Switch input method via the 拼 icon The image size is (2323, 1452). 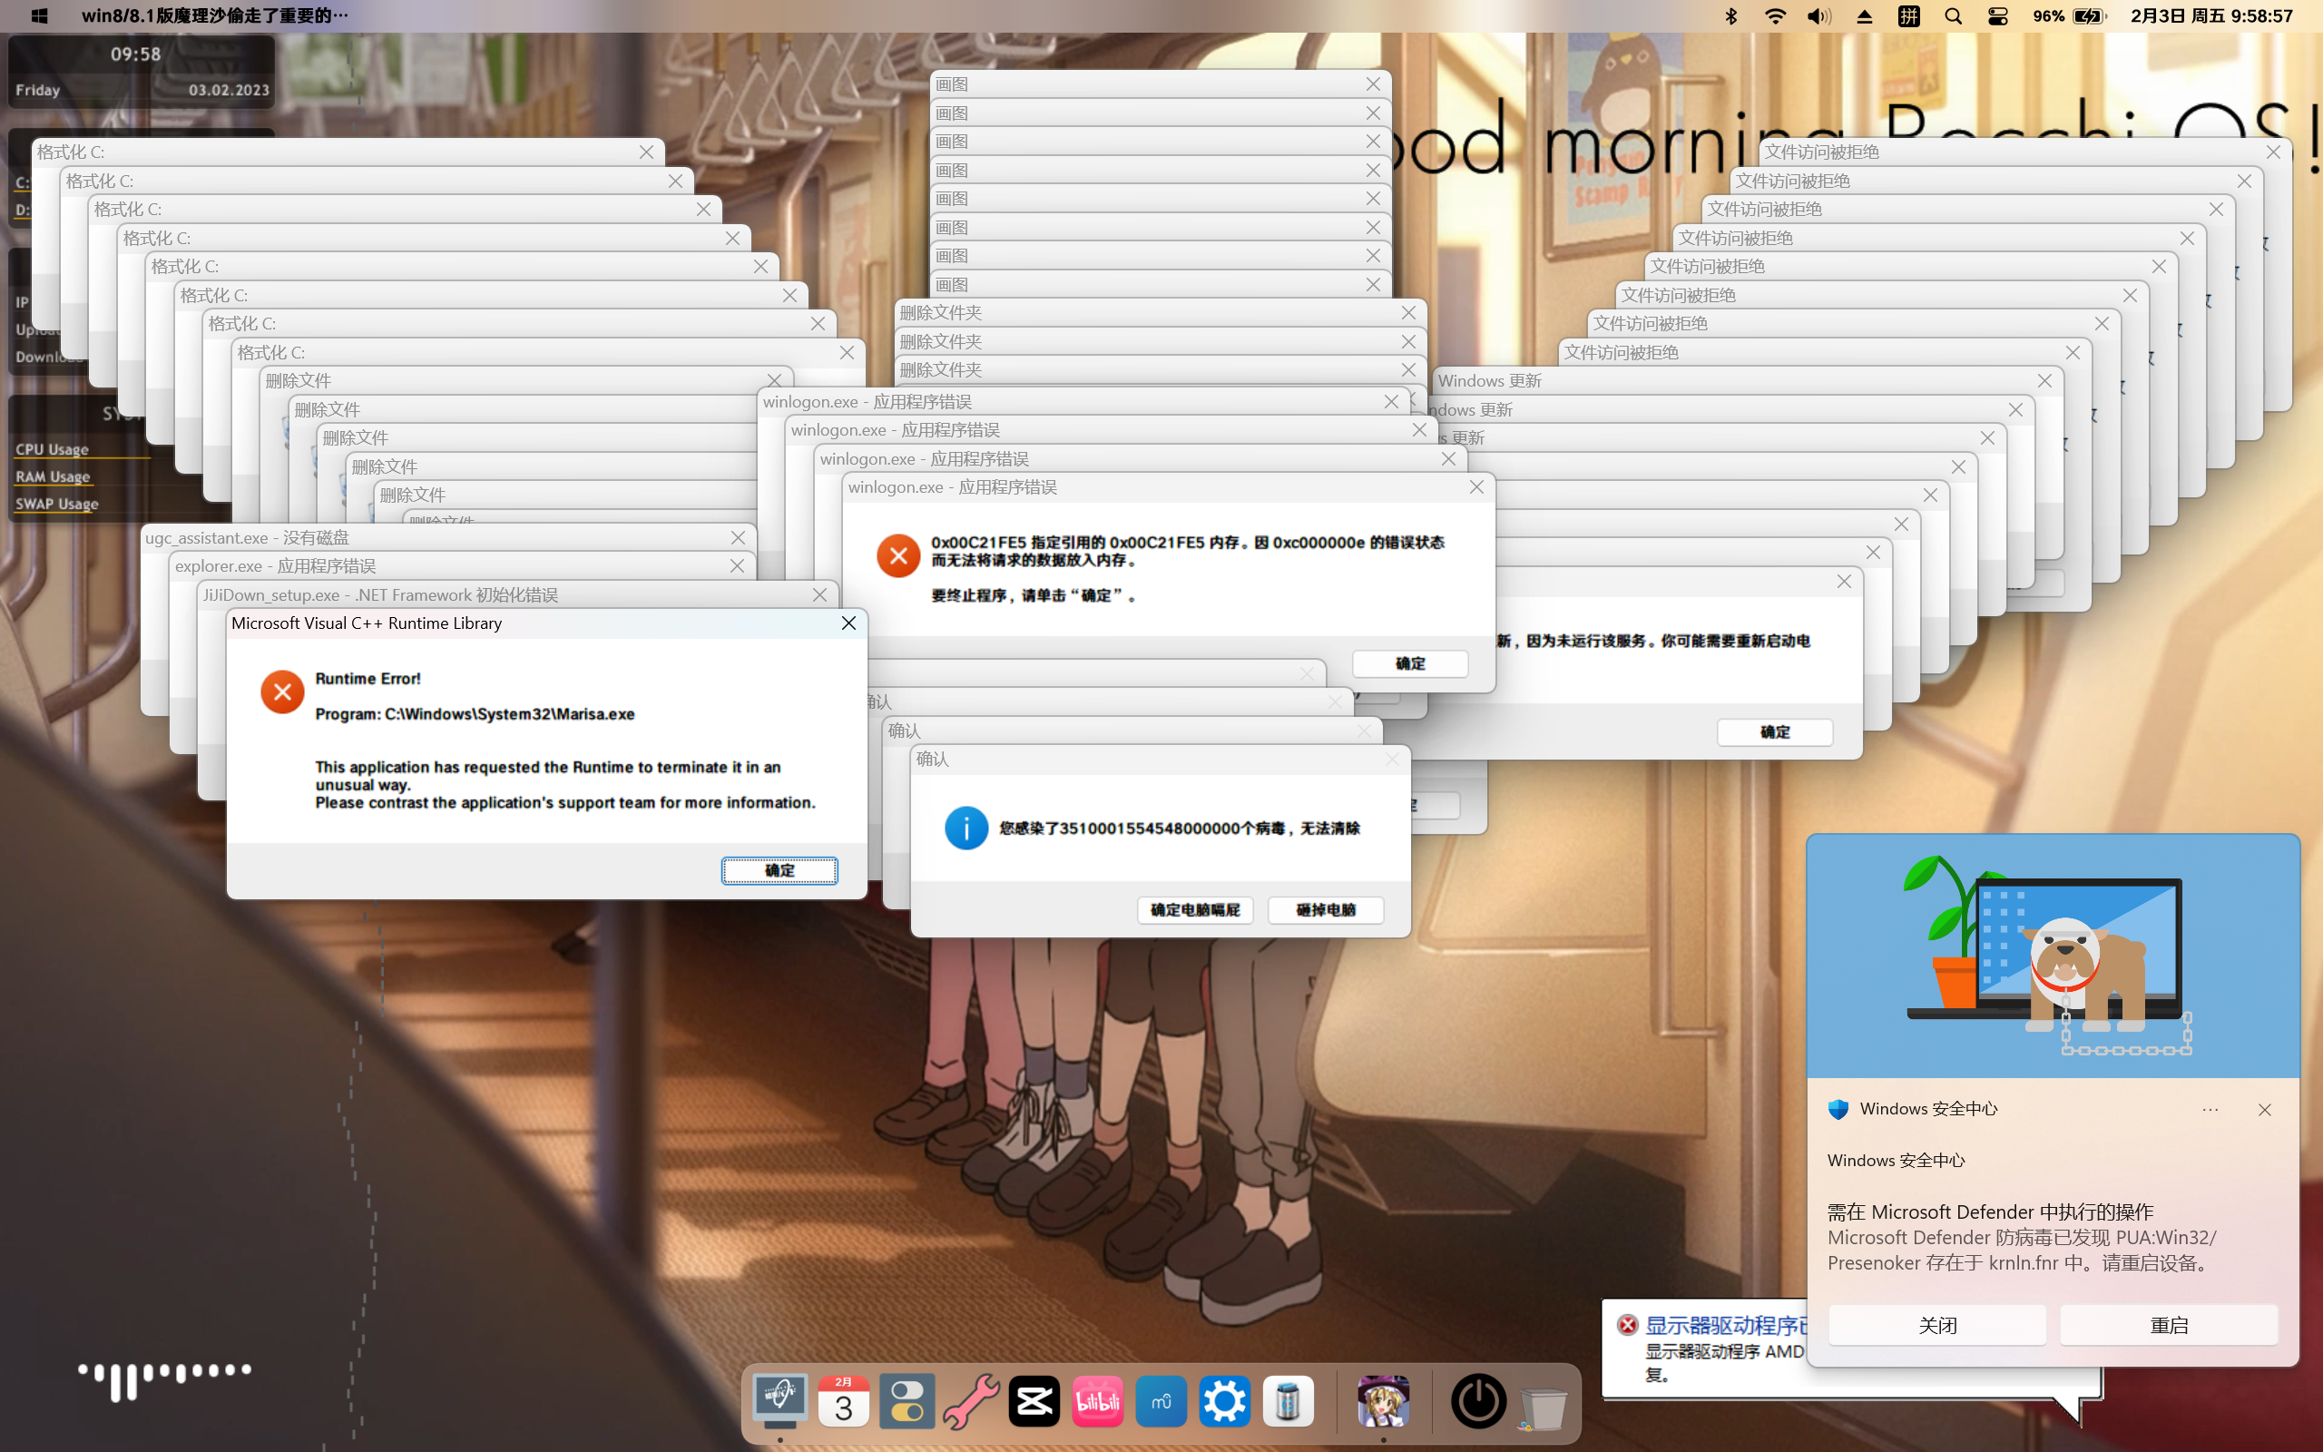coord(1908,16)
